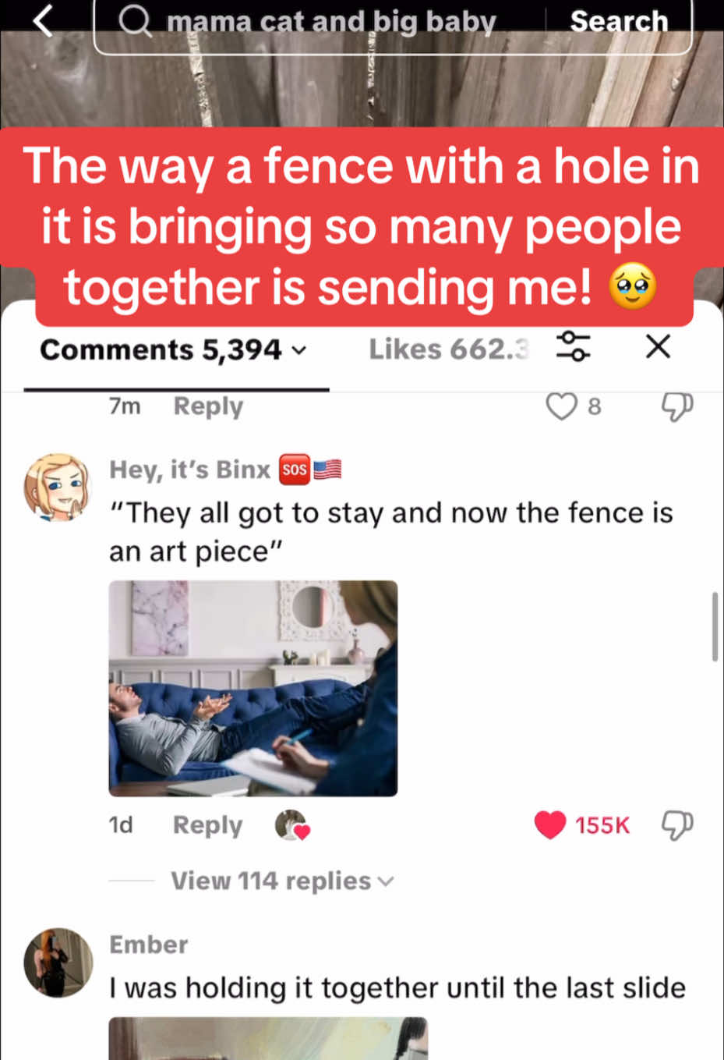Like the comment with 8 likes
Viewport: 724px width, 1060px height.
pos(561,406)
